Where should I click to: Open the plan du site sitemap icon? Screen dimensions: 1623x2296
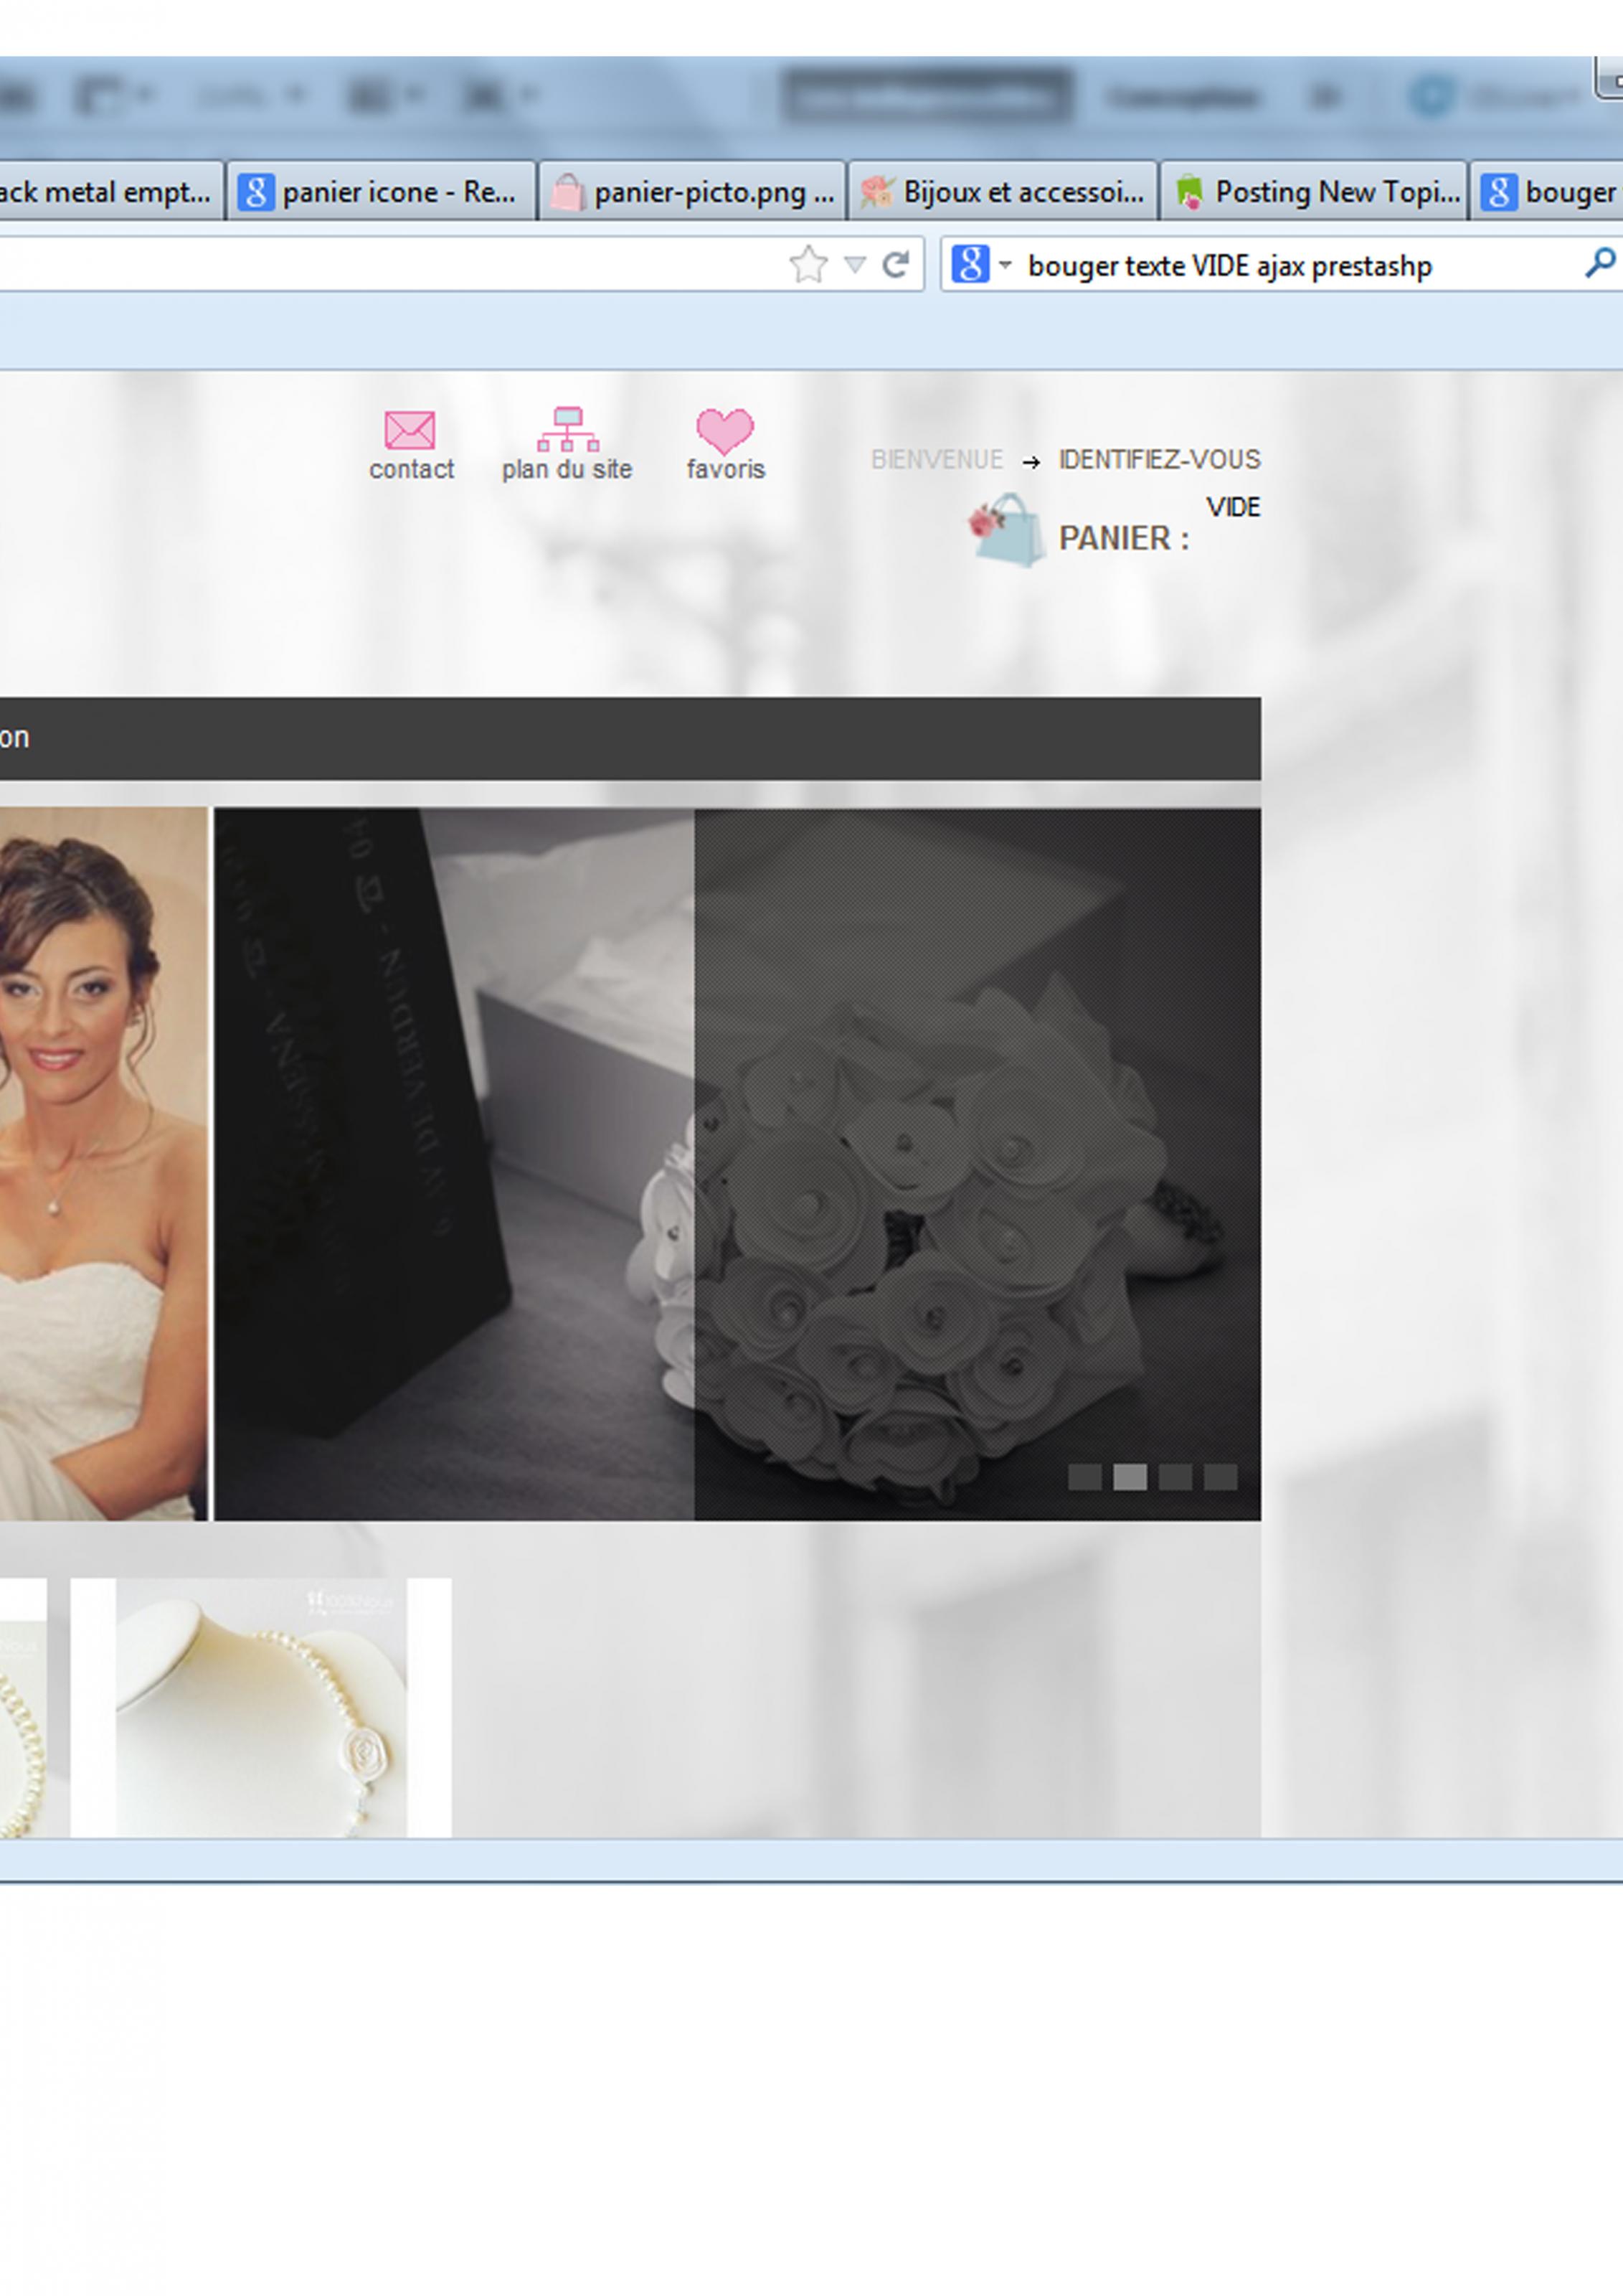(567, 430)
